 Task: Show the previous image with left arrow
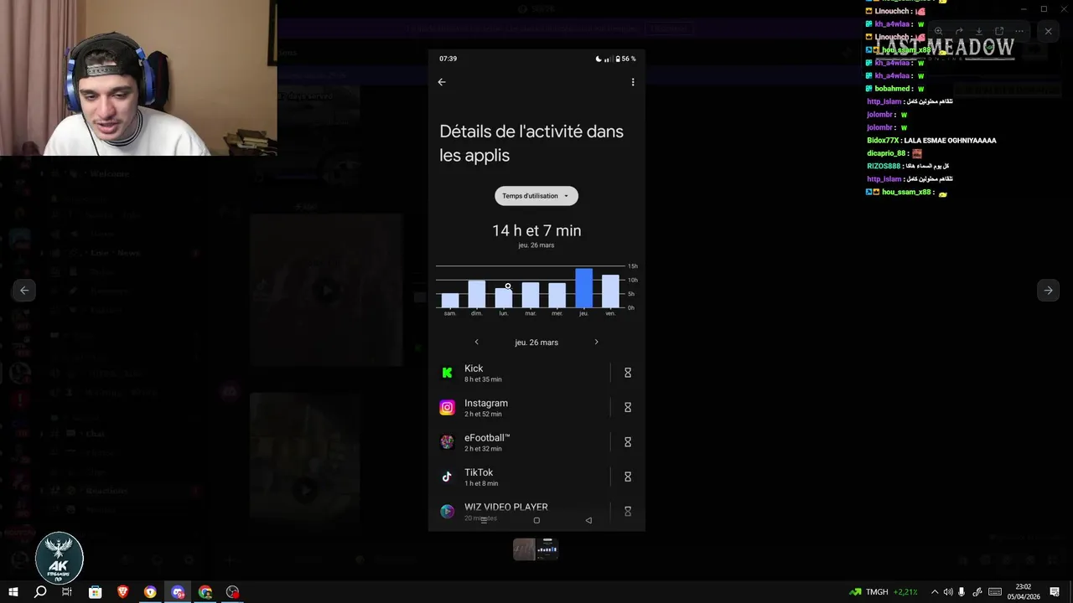(x=24, y=291)
